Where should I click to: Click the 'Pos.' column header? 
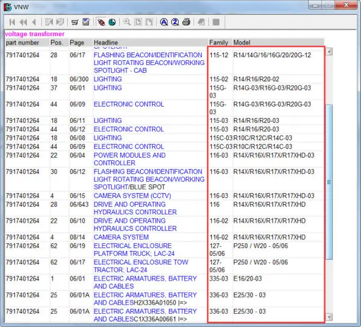57,43
